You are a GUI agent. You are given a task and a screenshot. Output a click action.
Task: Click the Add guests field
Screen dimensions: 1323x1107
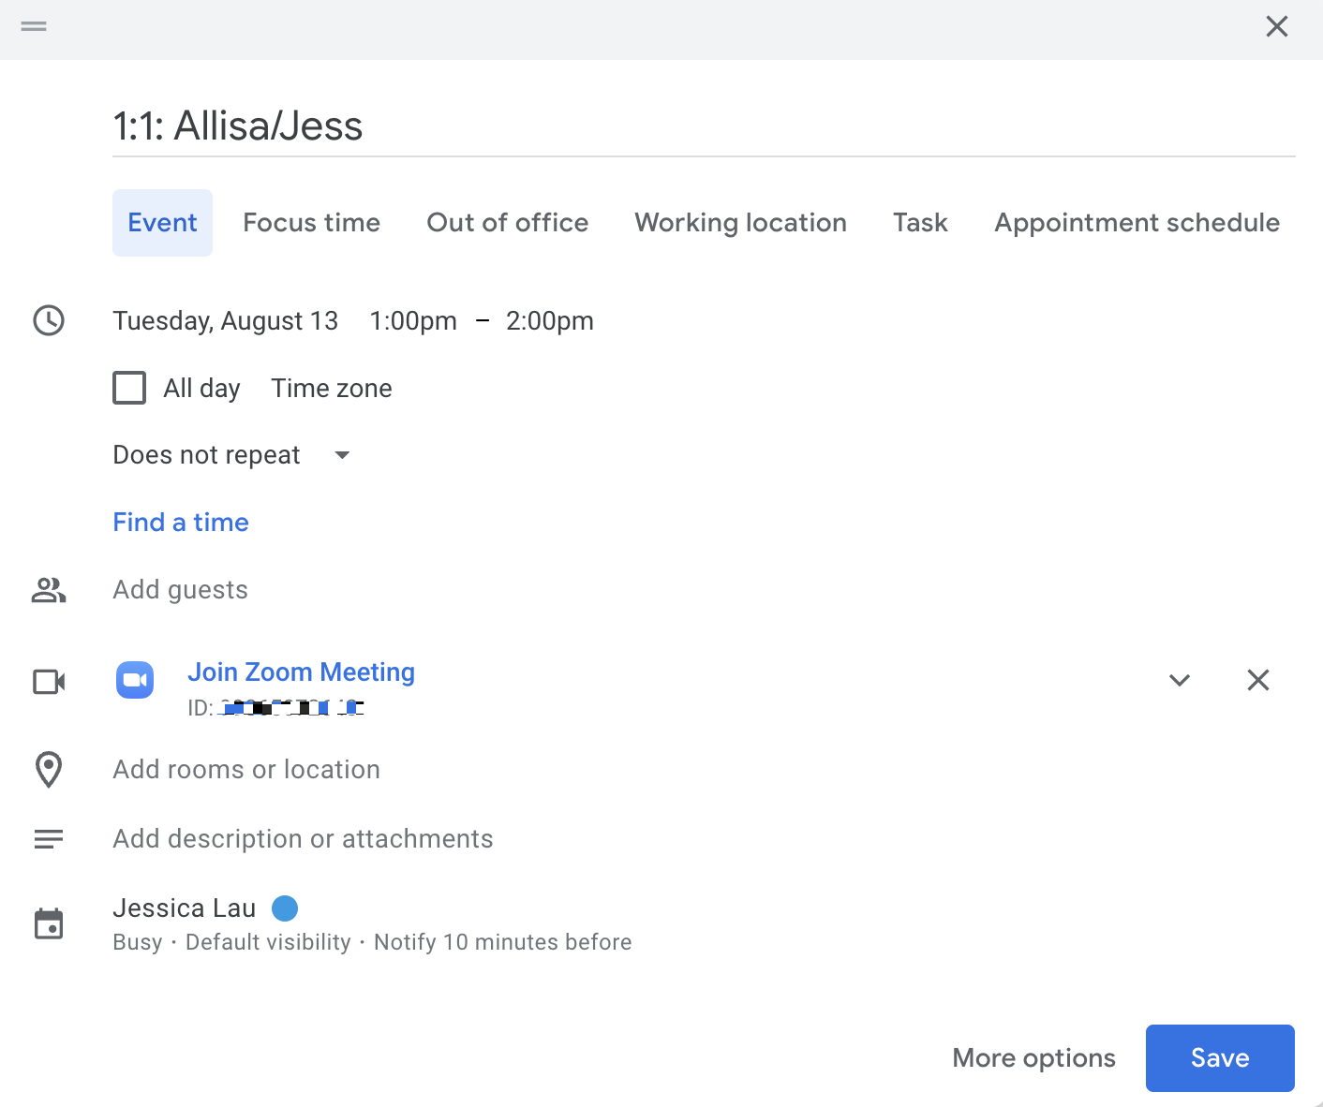[180, 590]
